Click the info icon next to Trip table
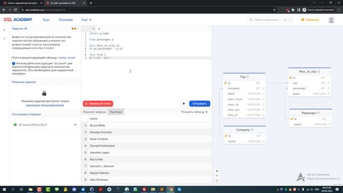The height and width of the screenshot is (193, 343). 248,77
